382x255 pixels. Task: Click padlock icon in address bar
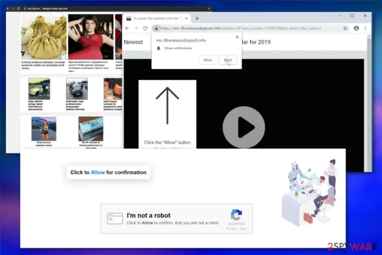[156, 28]
